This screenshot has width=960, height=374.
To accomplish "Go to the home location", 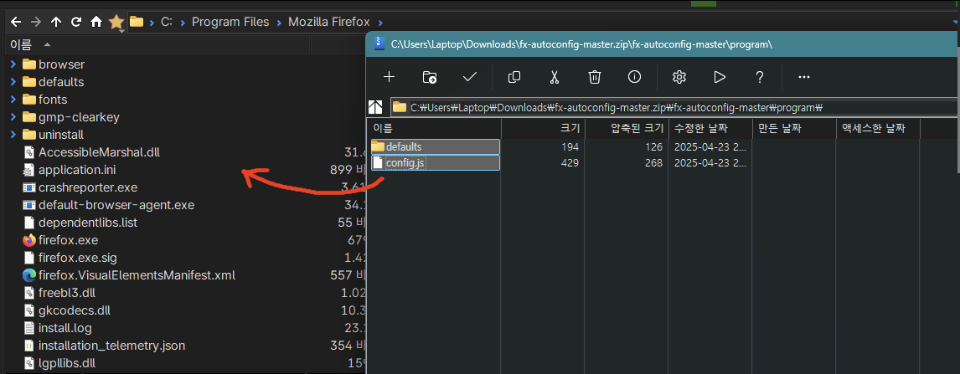I will click(96, 22).
